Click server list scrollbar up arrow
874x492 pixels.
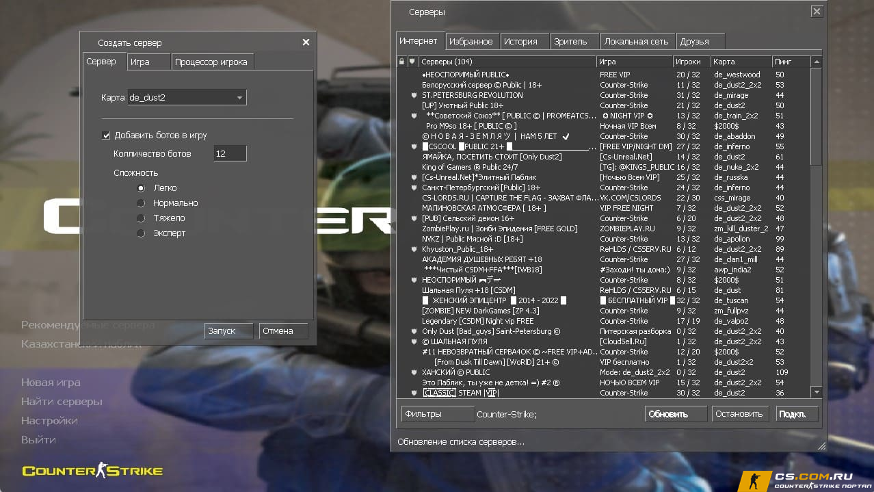click(x=816, y=62)
